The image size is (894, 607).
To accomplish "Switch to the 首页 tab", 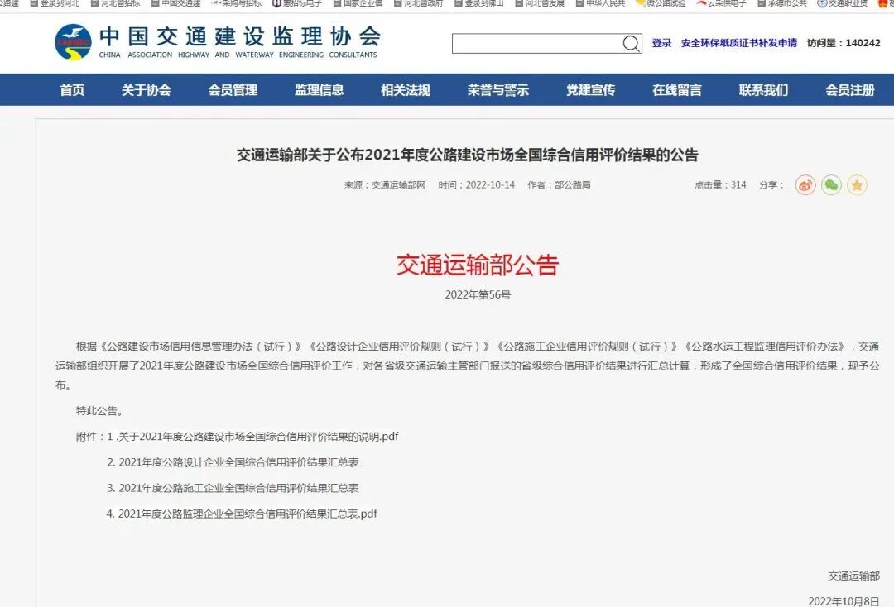I will (71, 91).
